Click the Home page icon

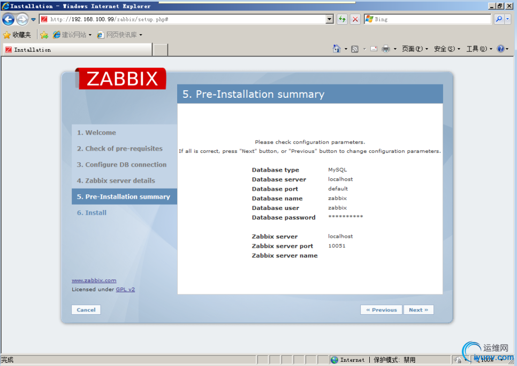click(337, 49)
